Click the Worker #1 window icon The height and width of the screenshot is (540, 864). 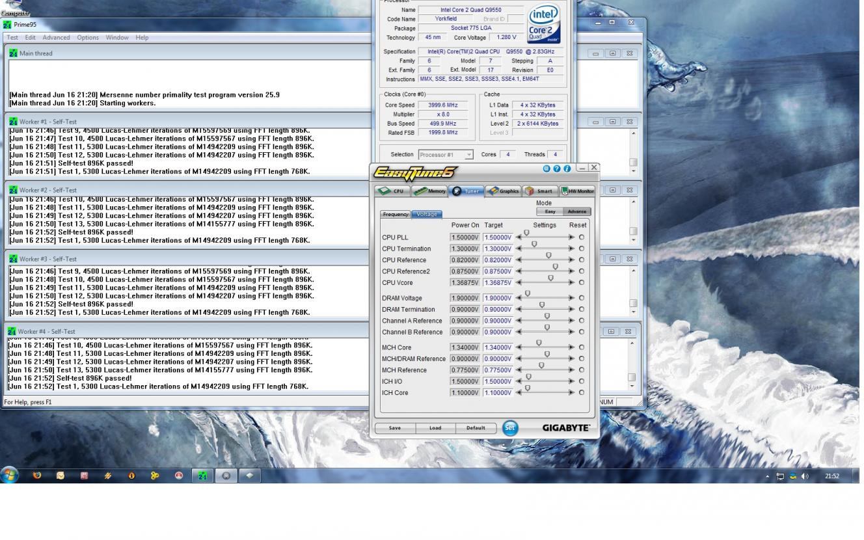pos(13,122)
